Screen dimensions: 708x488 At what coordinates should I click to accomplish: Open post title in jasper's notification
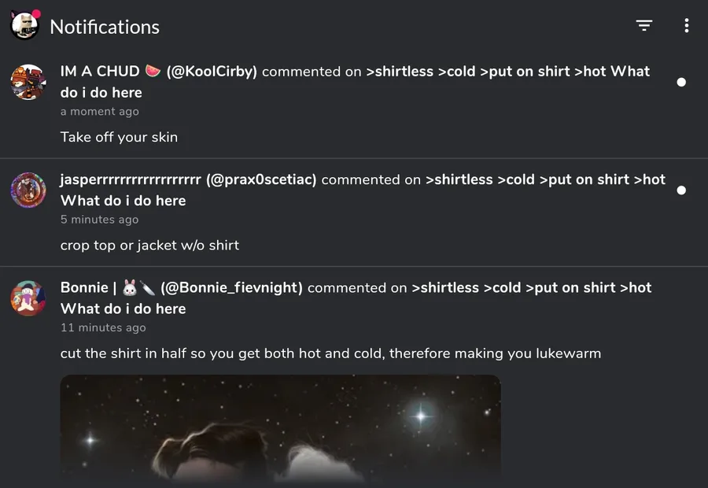(x=544, y=179)
